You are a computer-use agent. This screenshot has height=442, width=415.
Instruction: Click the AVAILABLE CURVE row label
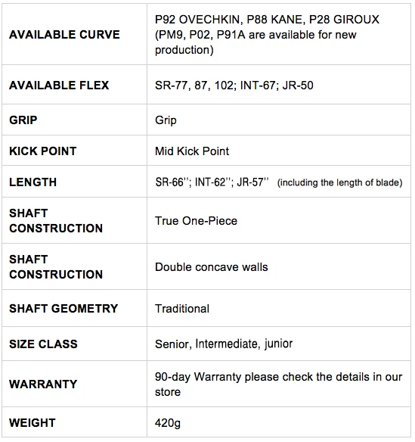pyautogui.click(x=64, y=34)
